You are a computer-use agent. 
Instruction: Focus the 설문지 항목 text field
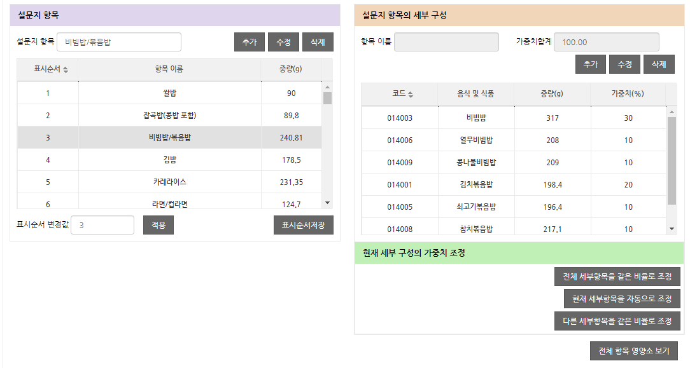(x=119, y=42)
